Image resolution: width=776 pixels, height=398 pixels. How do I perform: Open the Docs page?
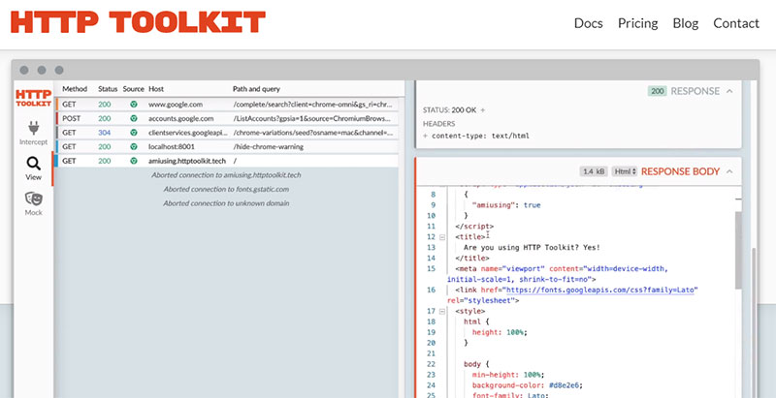tap(589, 23)
